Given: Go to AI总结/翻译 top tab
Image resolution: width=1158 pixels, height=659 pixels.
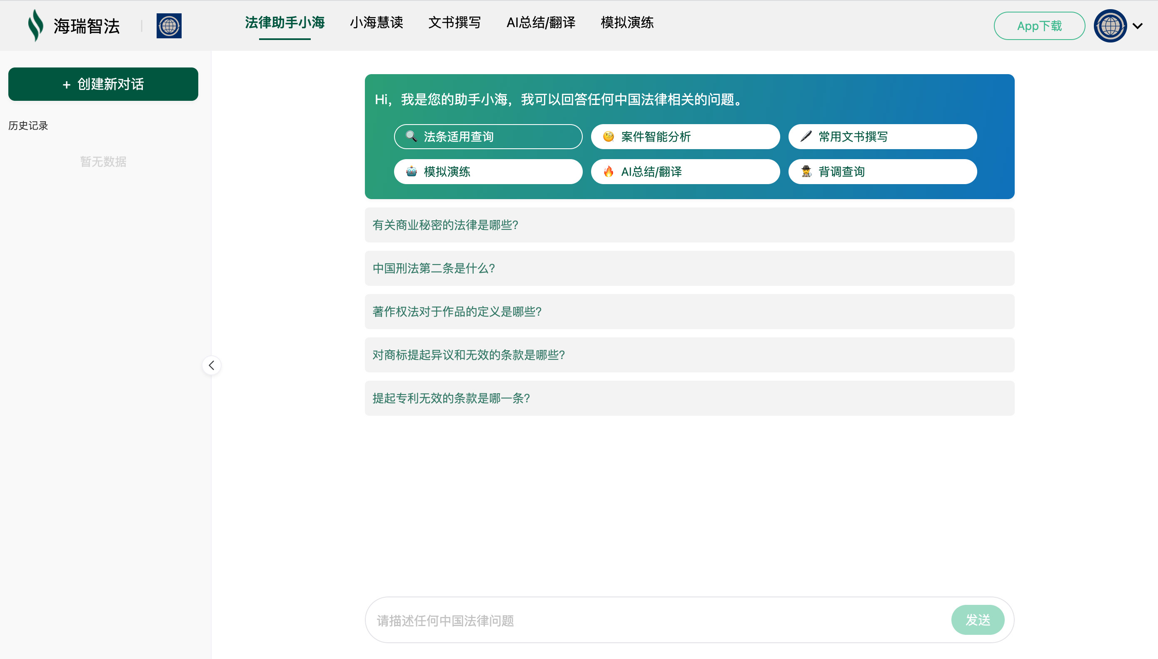Looking at the screenshot, I should 541,22.
